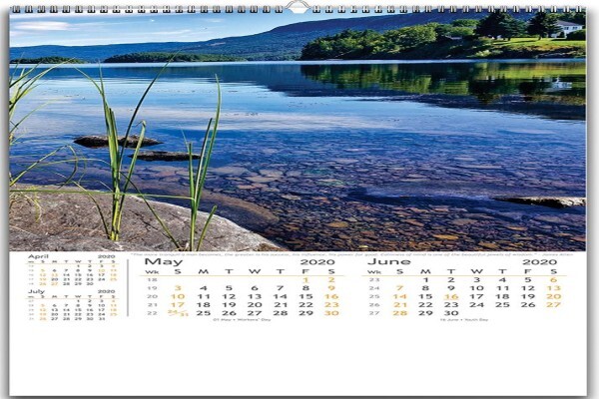Click the "W" weekday header in May
Screen dimensions: 599x399
click(x=255, y=272)
